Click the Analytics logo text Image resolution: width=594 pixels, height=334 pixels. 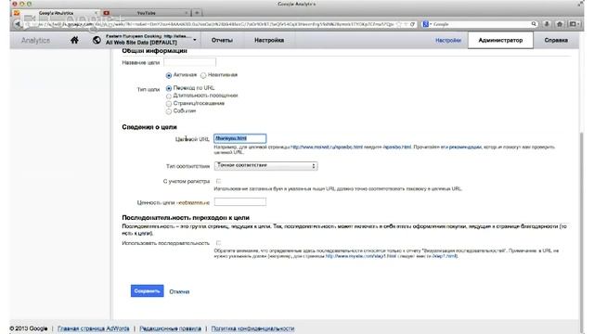coord(35,40)
